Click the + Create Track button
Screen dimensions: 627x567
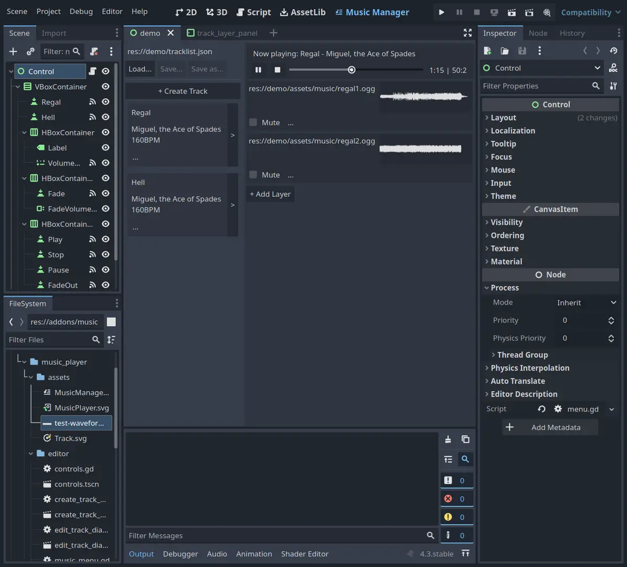pos(183,91)
